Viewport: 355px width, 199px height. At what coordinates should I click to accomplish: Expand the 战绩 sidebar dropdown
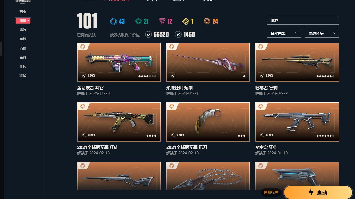point(23,21)
